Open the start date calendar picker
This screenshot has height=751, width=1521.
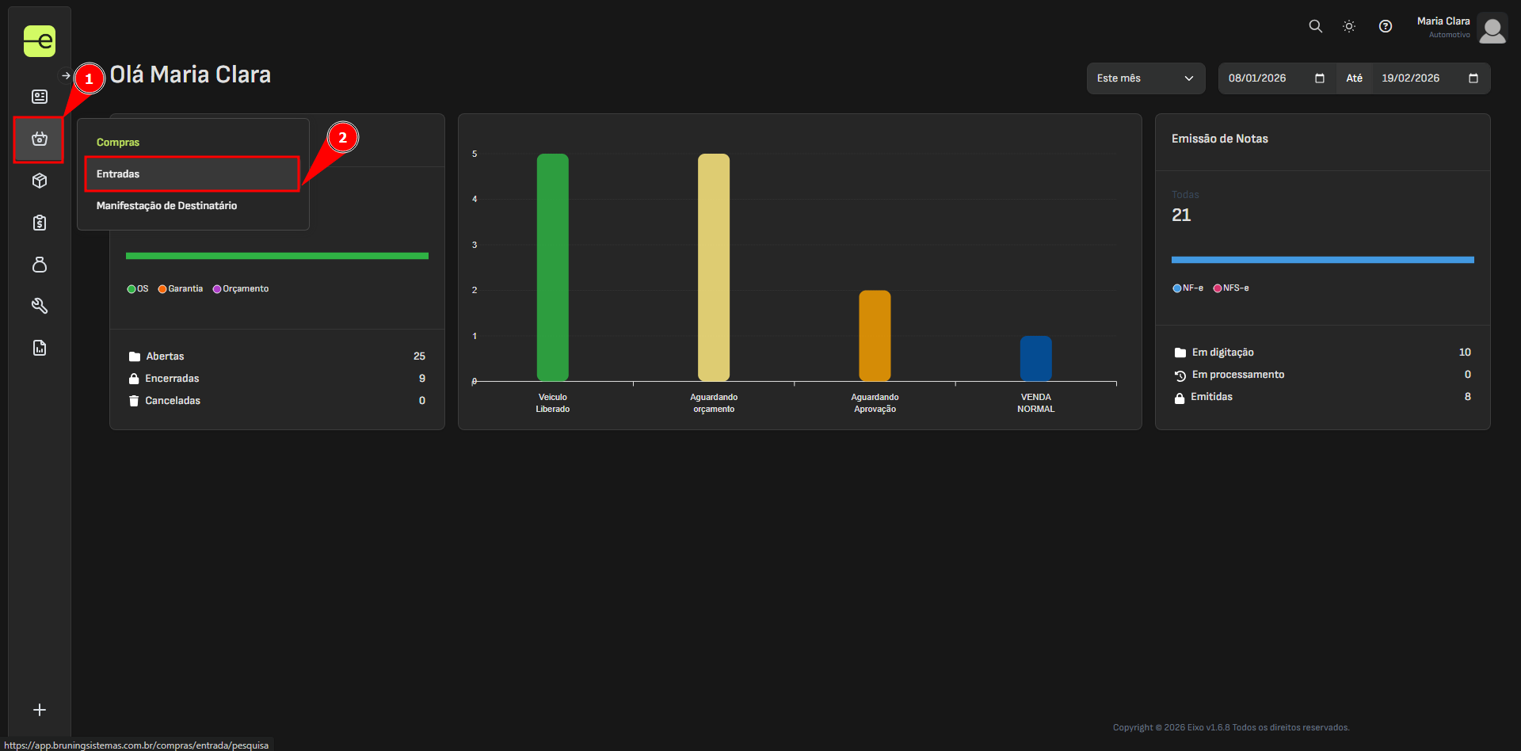click(x=1319, y=78)
